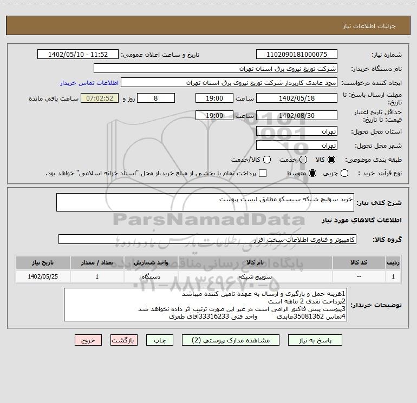Click the جزئیات اطلاعات نیاز header title
Viewport: 417px width, 403px height.
369,26
